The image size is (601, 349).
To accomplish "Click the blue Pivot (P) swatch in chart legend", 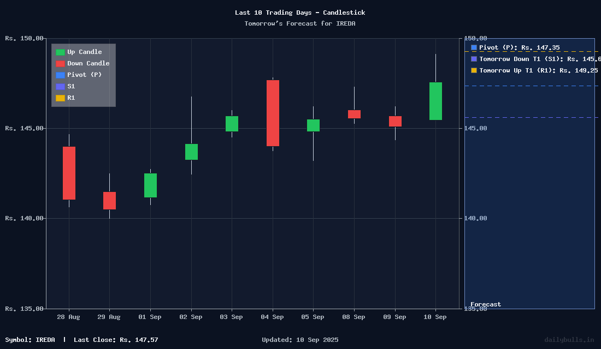I will (60, 75).
